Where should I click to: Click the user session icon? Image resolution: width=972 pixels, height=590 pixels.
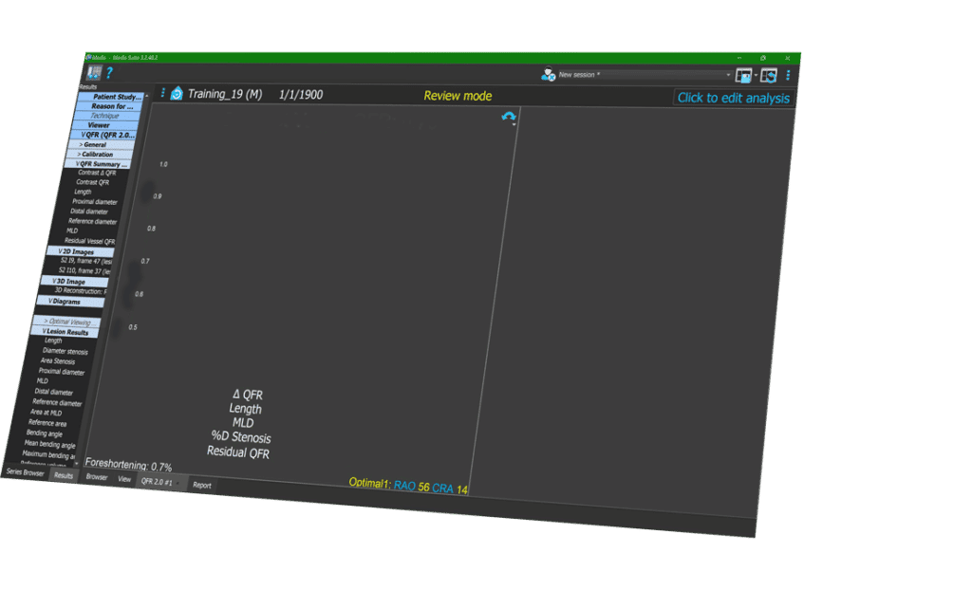tap(548, 74)
